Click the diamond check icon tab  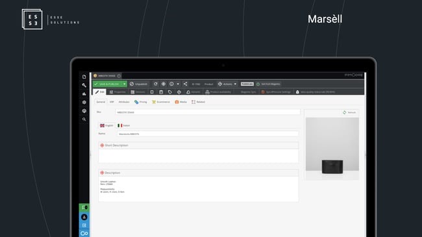(x=179, y=92)
